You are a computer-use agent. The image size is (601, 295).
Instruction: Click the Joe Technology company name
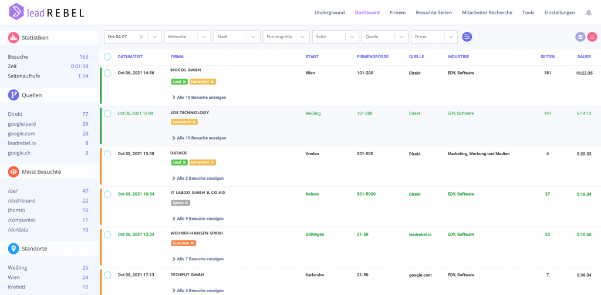pyautogui.click(x=190, y=113)
